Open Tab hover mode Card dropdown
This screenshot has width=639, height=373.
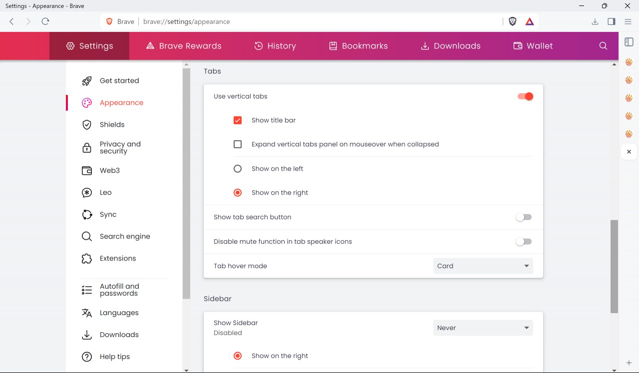(483, 266)
